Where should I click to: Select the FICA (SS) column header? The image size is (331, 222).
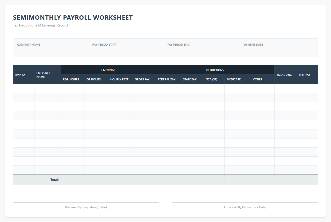click(x=214, y=79)
